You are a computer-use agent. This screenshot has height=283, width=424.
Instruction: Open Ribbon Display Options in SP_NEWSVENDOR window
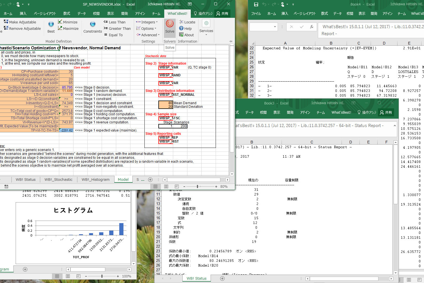coord(190,4)
